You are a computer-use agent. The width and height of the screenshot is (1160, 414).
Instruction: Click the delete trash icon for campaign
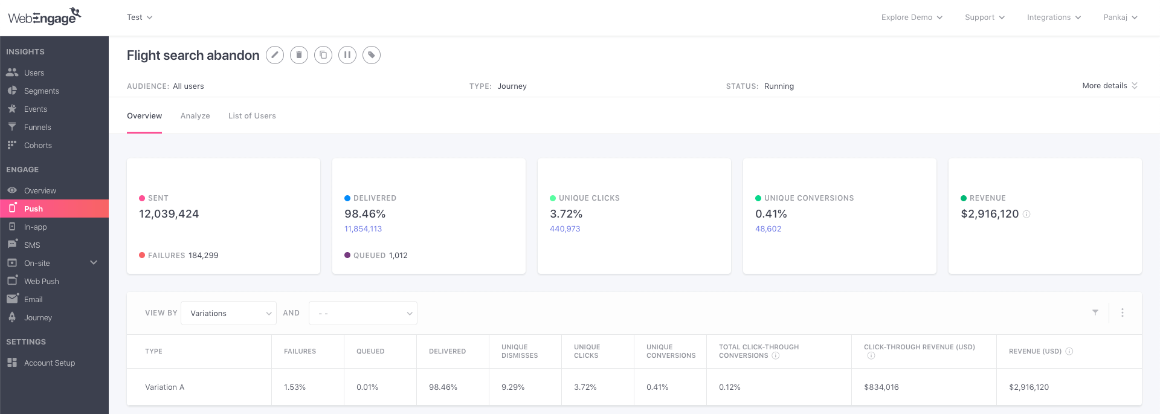299,55
